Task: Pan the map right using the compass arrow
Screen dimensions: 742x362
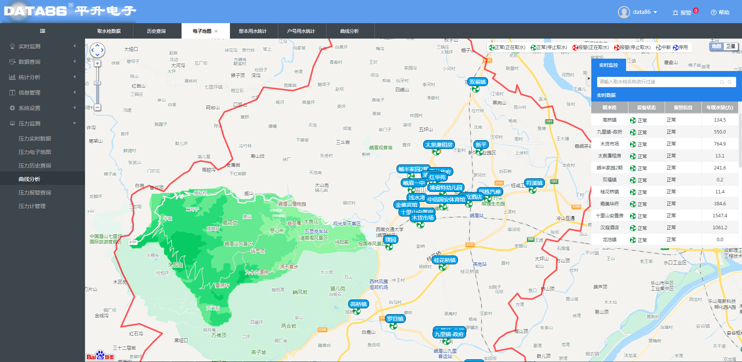Action: [x=102, y=50]
